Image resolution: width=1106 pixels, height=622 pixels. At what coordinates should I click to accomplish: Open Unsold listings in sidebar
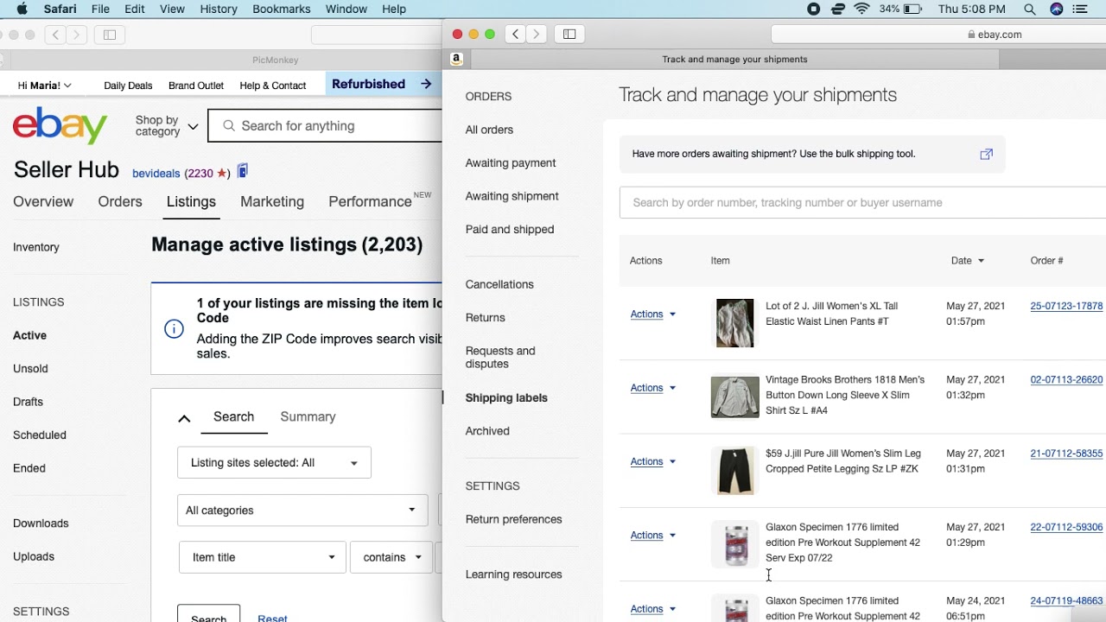(30, 368)
